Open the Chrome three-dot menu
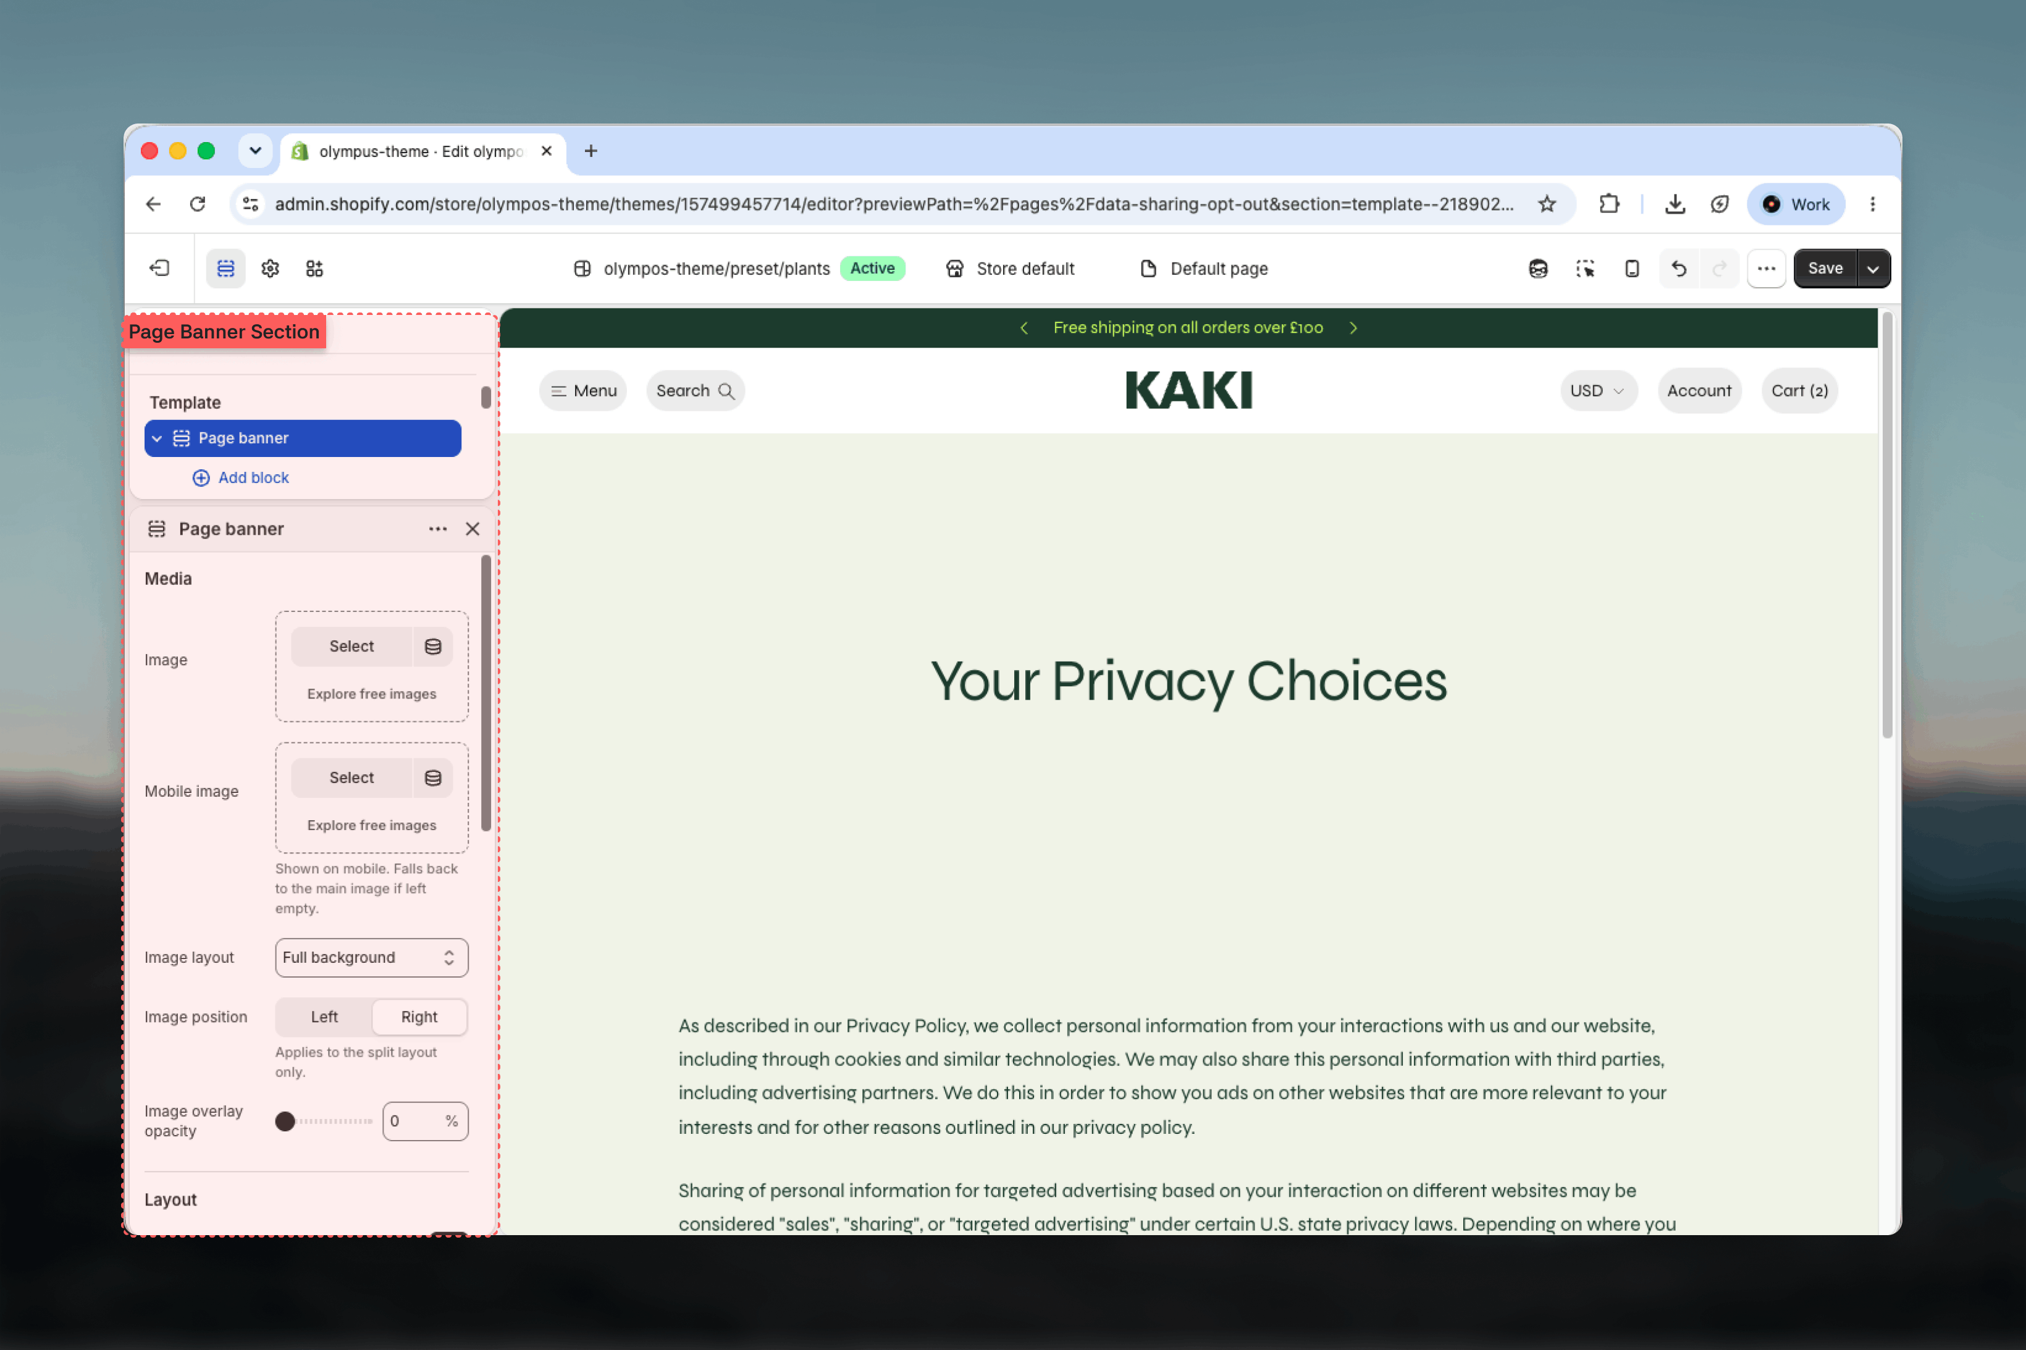The height and width of the screenshot is (1350, 2026). point(1873,204)
